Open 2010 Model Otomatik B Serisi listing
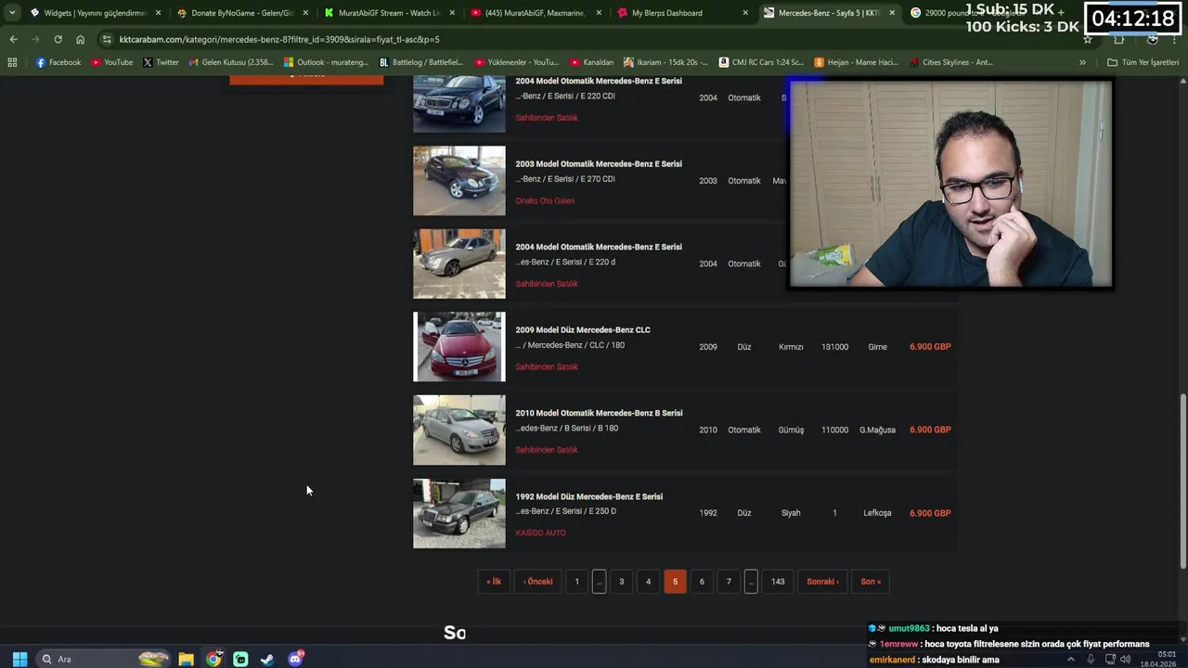This screenshot has height=668, width=1188. coord(599,413)
